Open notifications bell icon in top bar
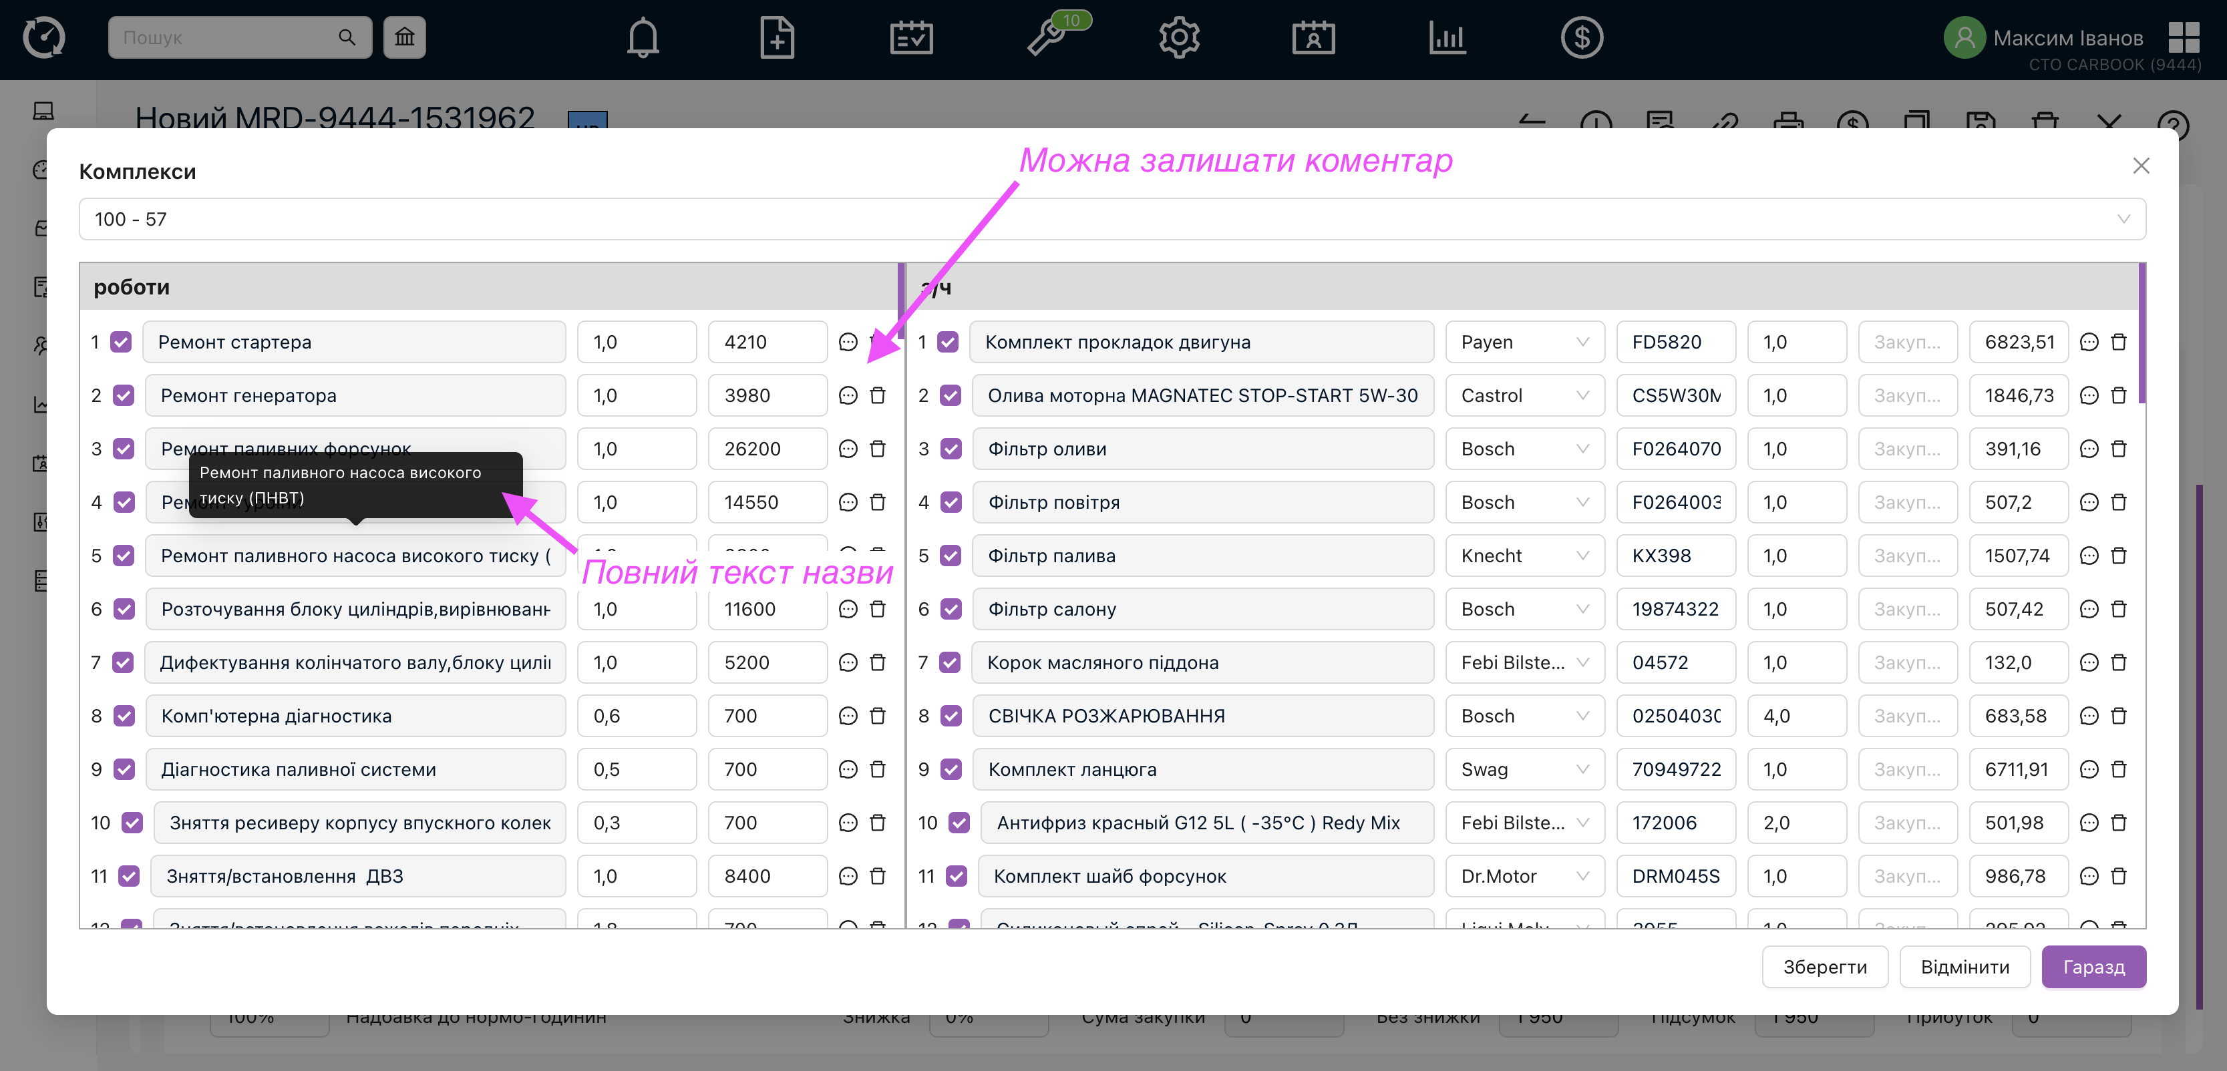Viewport: 2227px width, 1071px height. coord(643,38)
